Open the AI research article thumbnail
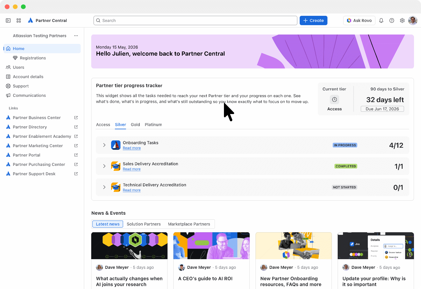The image size is (421, 289). point(129,246)
